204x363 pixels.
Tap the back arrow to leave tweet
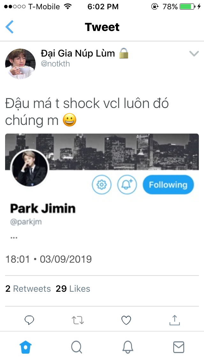pyautogui.click(x=10, y=27)
